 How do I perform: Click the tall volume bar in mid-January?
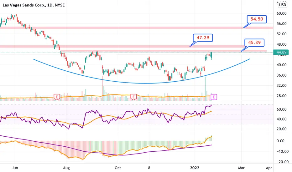tap(206, 89)
